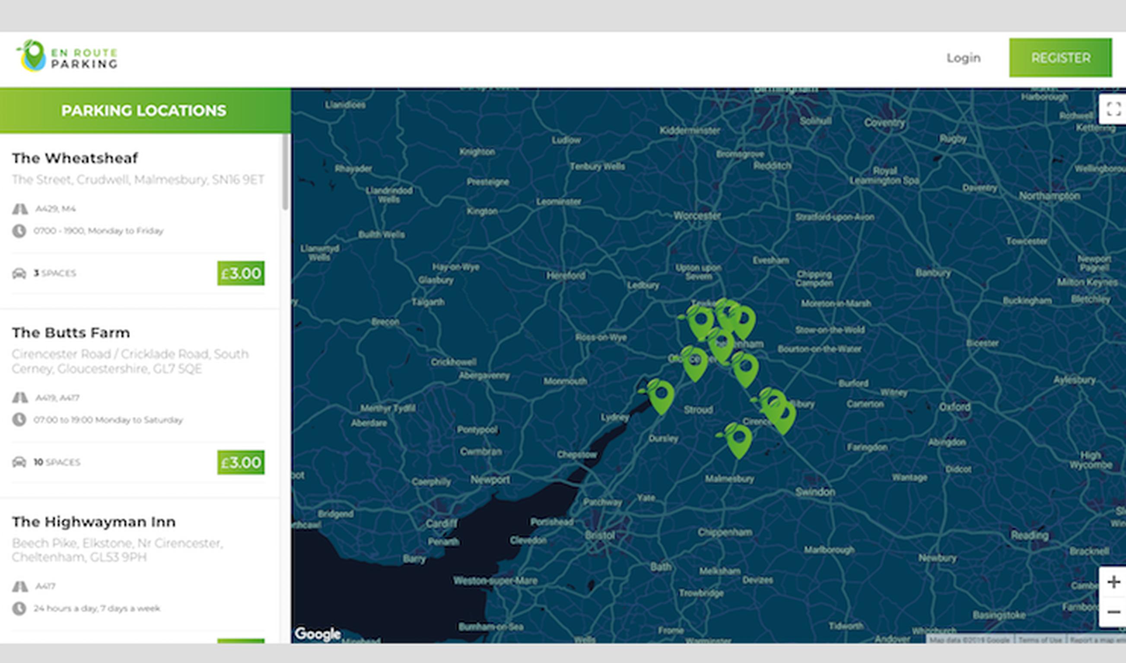Toggle map fullscreen view
Viewport: 1126px width, 663px height.
pyautogui.click(x=1113, y=108)
